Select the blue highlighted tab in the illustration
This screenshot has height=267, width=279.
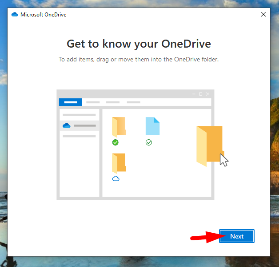pyautogui.click(x=70, y=102)
